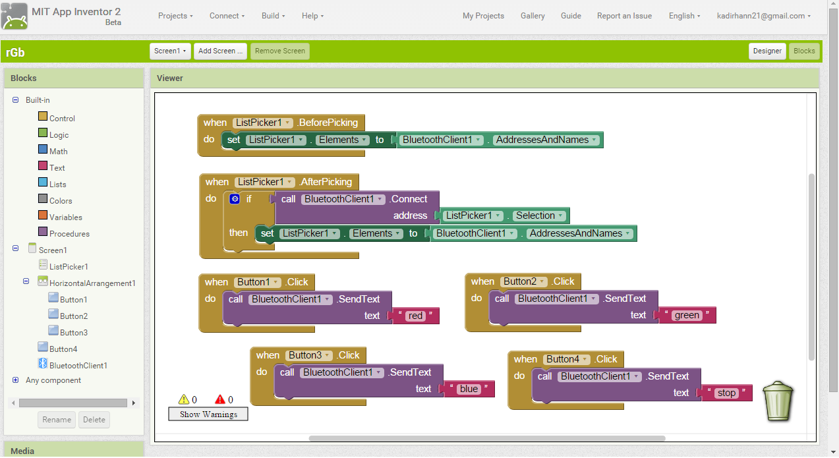839x458 pixels.
Task: Select the Button3 icon in the tree
Action: [x=53, y=331]
